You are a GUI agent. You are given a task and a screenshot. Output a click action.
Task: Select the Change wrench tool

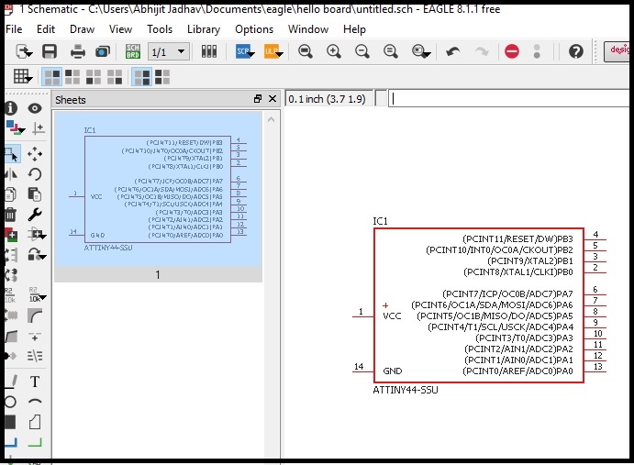tap(35, 214)
